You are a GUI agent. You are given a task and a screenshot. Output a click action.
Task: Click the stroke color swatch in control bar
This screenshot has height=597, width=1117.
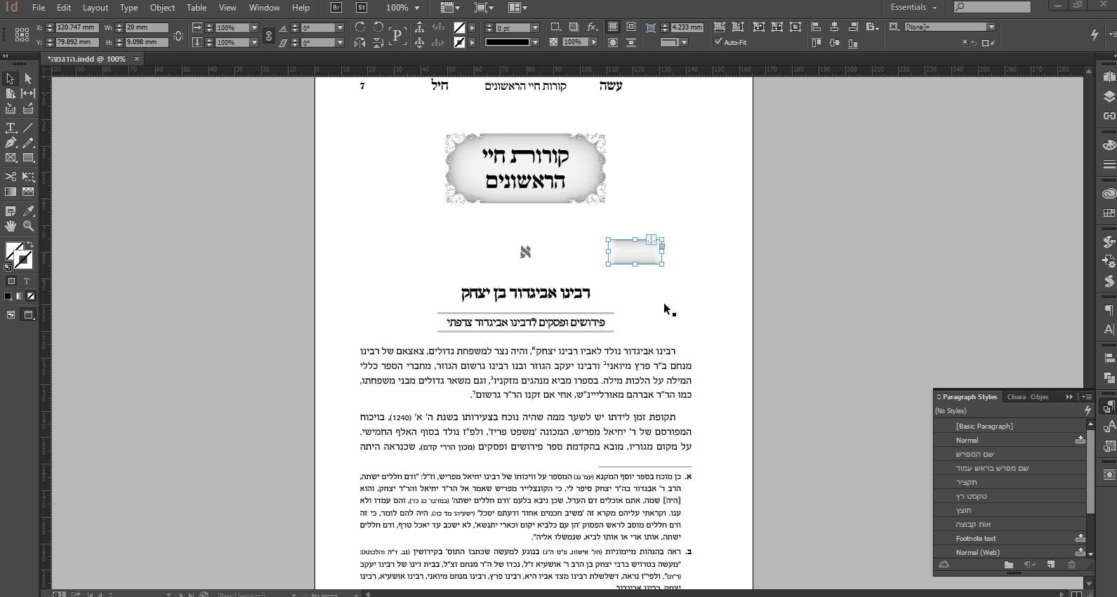tap(459, 43)
